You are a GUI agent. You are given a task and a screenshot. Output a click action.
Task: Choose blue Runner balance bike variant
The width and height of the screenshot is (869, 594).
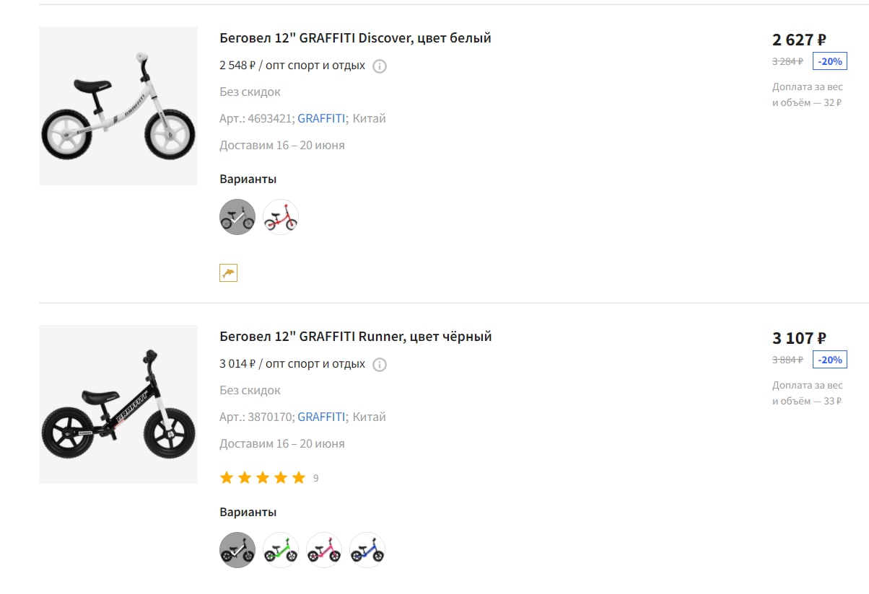pyautogui.click(x=367, y=550)
